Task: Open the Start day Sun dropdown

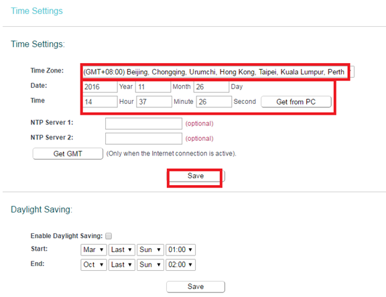Action: [x=150, y=249]
